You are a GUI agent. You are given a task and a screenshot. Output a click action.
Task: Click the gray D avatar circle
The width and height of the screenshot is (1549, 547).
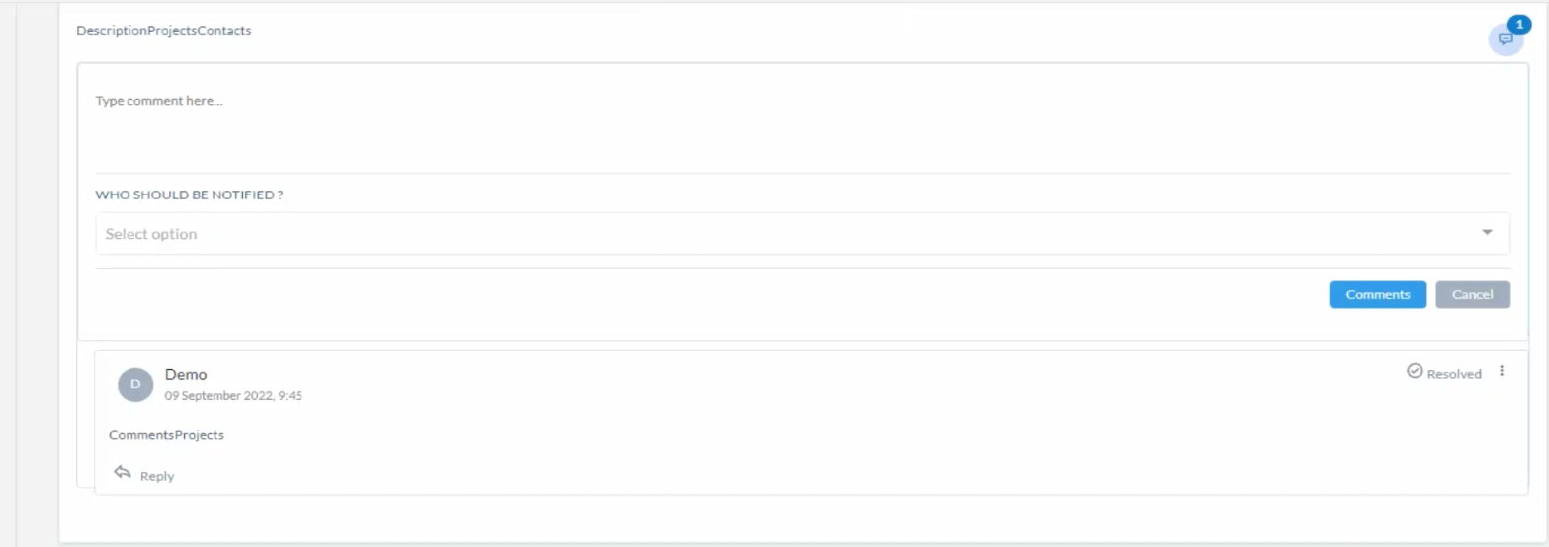pos(135,384)
